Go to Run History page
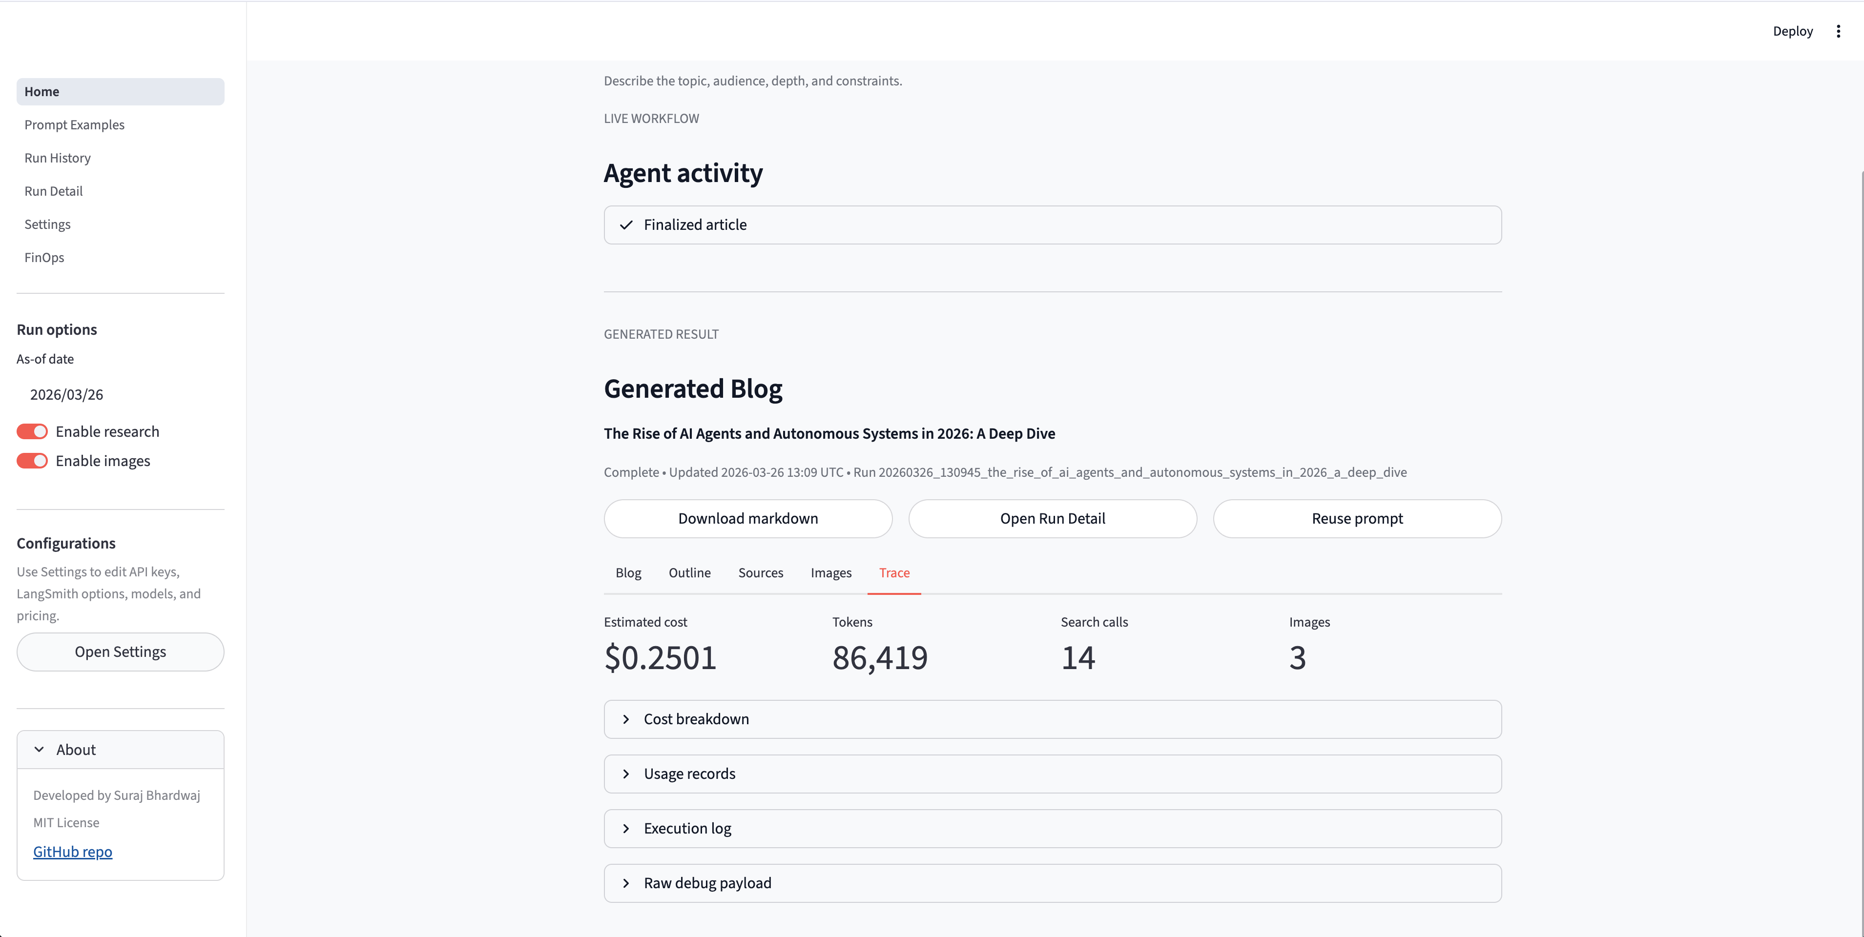The image size is (1864, 937). (57, 158)
